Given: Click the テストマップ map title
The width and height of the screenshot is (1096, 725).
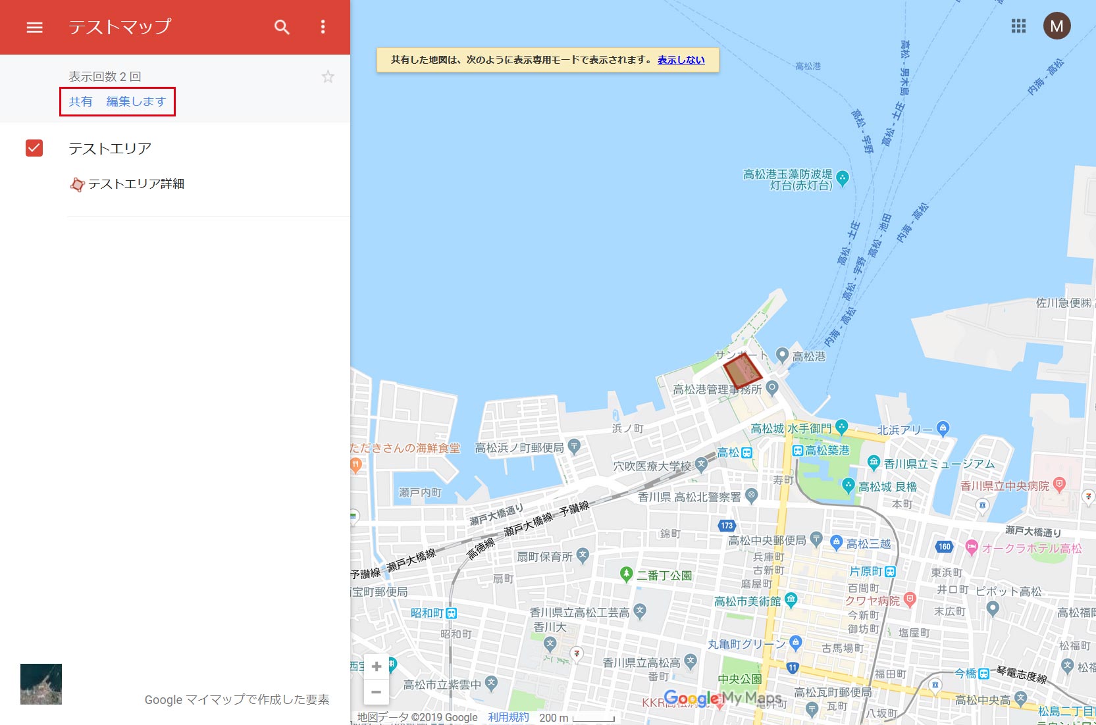Looking at the screenshot, I should [x=120, y=27].
